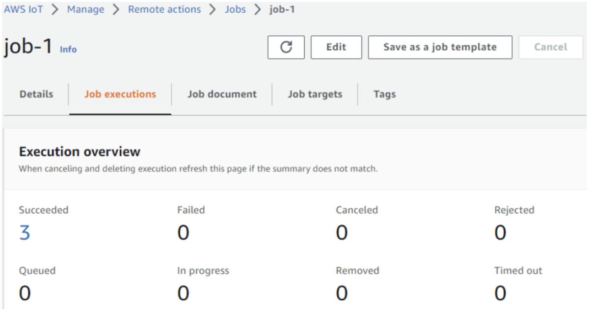Select the Queued executions count
589x320 pixels.
25,294
